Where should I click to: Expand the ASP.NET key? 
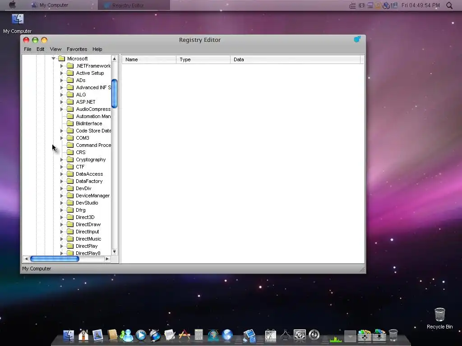[x=61, y=102]
